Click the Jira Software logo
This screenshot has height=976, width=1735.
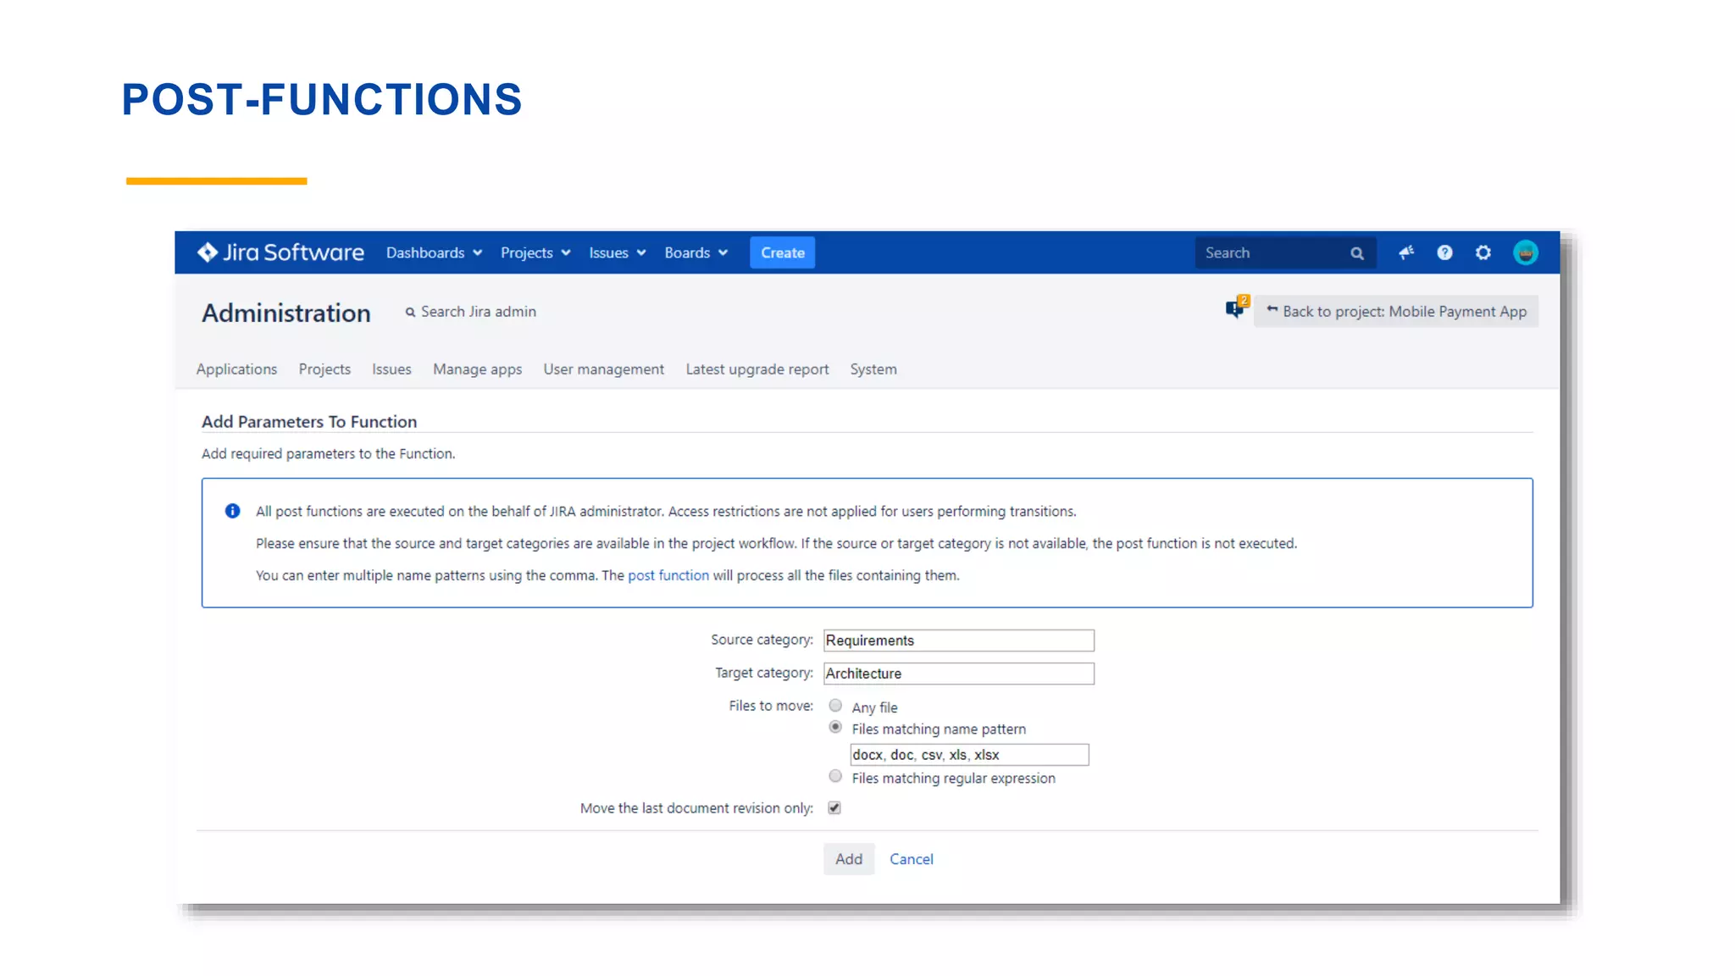[280, 252]
